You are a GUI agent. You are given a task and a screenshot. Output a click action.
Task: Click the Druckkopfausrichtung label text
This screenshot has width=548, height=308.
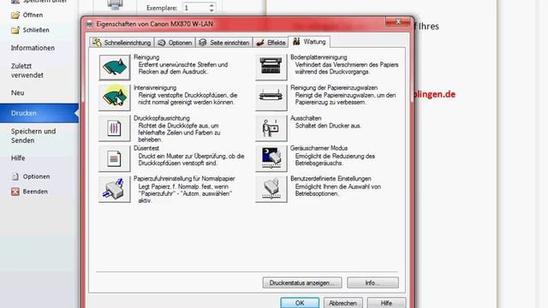pyautogui.click(x=162, y=118)
